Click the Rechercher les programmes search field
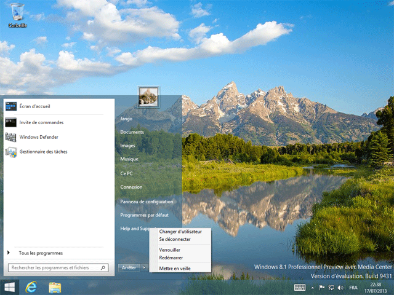 (54, 267)
